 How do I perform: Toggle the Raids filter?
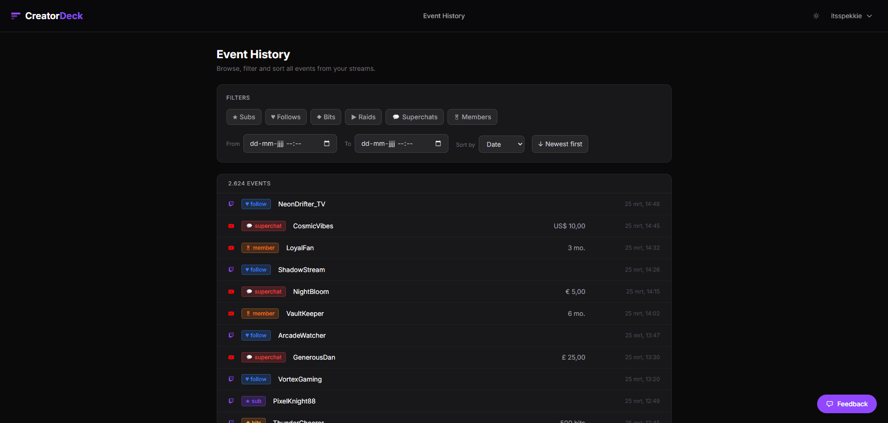pos(363,117)
